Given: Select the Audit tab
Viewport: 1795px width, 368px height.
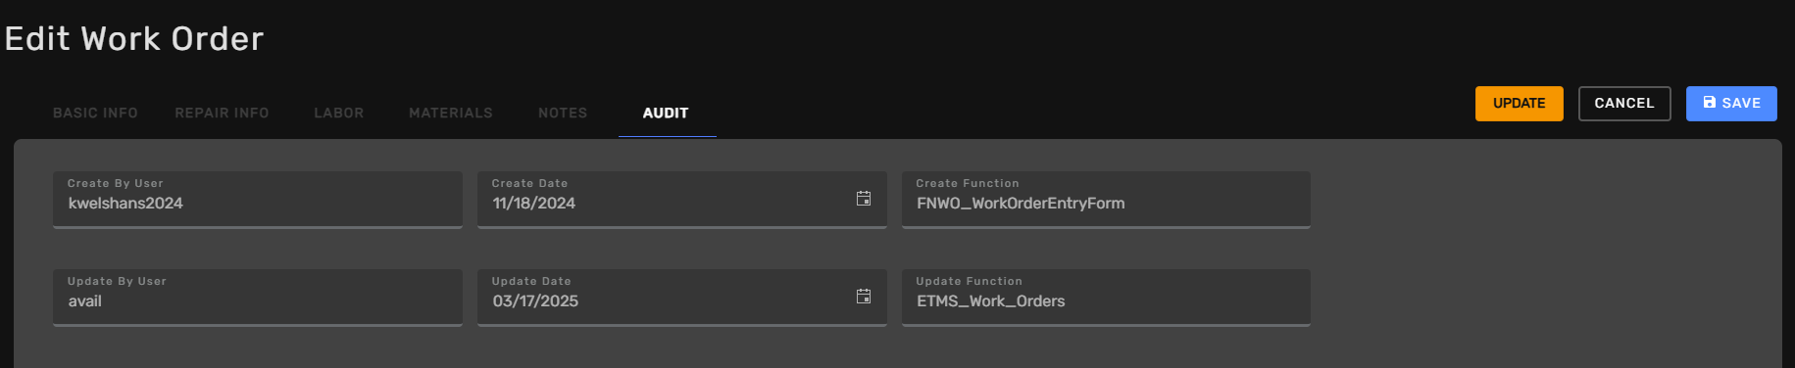Looking at the screenshot, I should (666, 113).
